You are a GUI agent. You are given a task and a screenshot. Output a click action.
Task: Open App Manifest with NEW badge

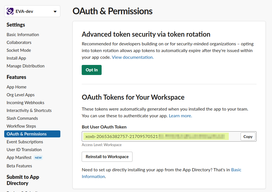19,158
